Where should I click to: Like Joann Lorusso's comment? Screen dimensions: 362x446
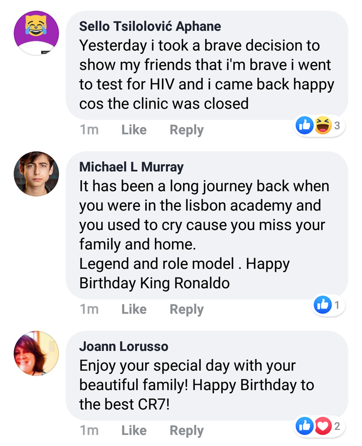tap(134, 430)
